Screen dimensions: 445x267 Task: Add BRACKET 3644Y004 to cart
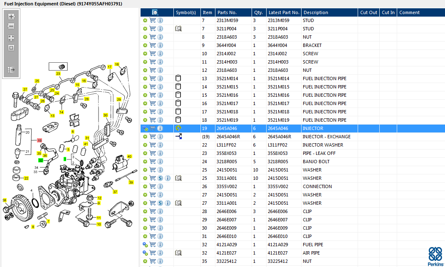[x=153, y=45]
